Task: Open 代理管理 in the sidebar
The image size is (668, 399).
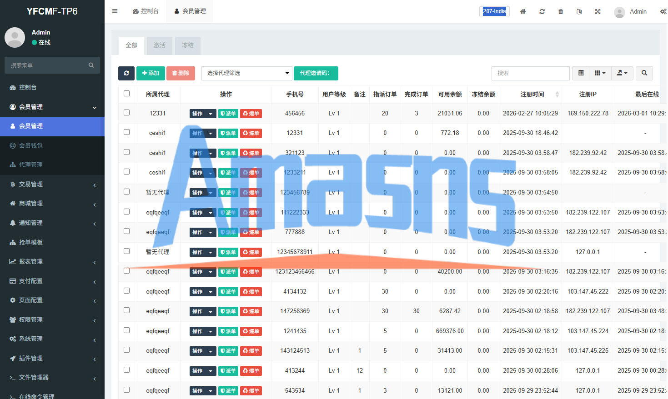Action: pyautogui.click(x=52, y=165)
